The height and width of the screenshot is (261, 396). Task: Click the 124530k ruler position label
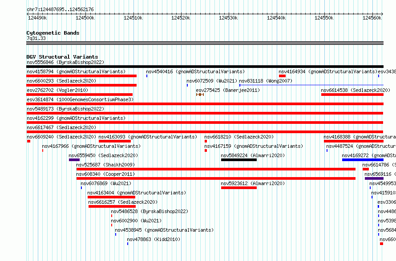tap(228, 18)
